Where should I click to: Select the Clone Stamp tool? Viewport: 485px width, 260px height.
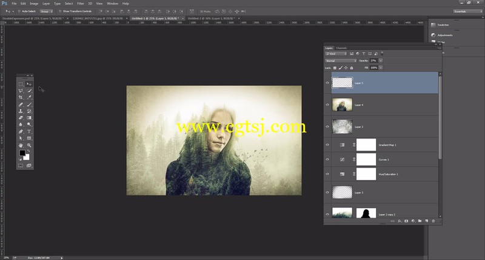[x=21, y=111]
